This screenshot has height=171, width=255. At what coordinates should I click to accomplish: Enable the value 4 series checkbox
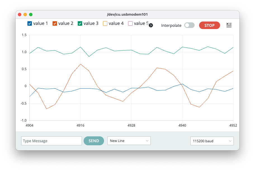point(105,23)
